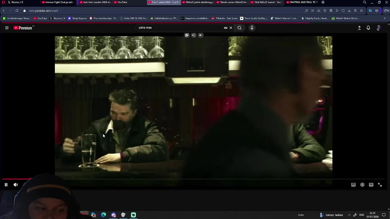Open the player play-arrow icon in the toolbar
Viewport: 390px width, 219px height.
point(337,11)
